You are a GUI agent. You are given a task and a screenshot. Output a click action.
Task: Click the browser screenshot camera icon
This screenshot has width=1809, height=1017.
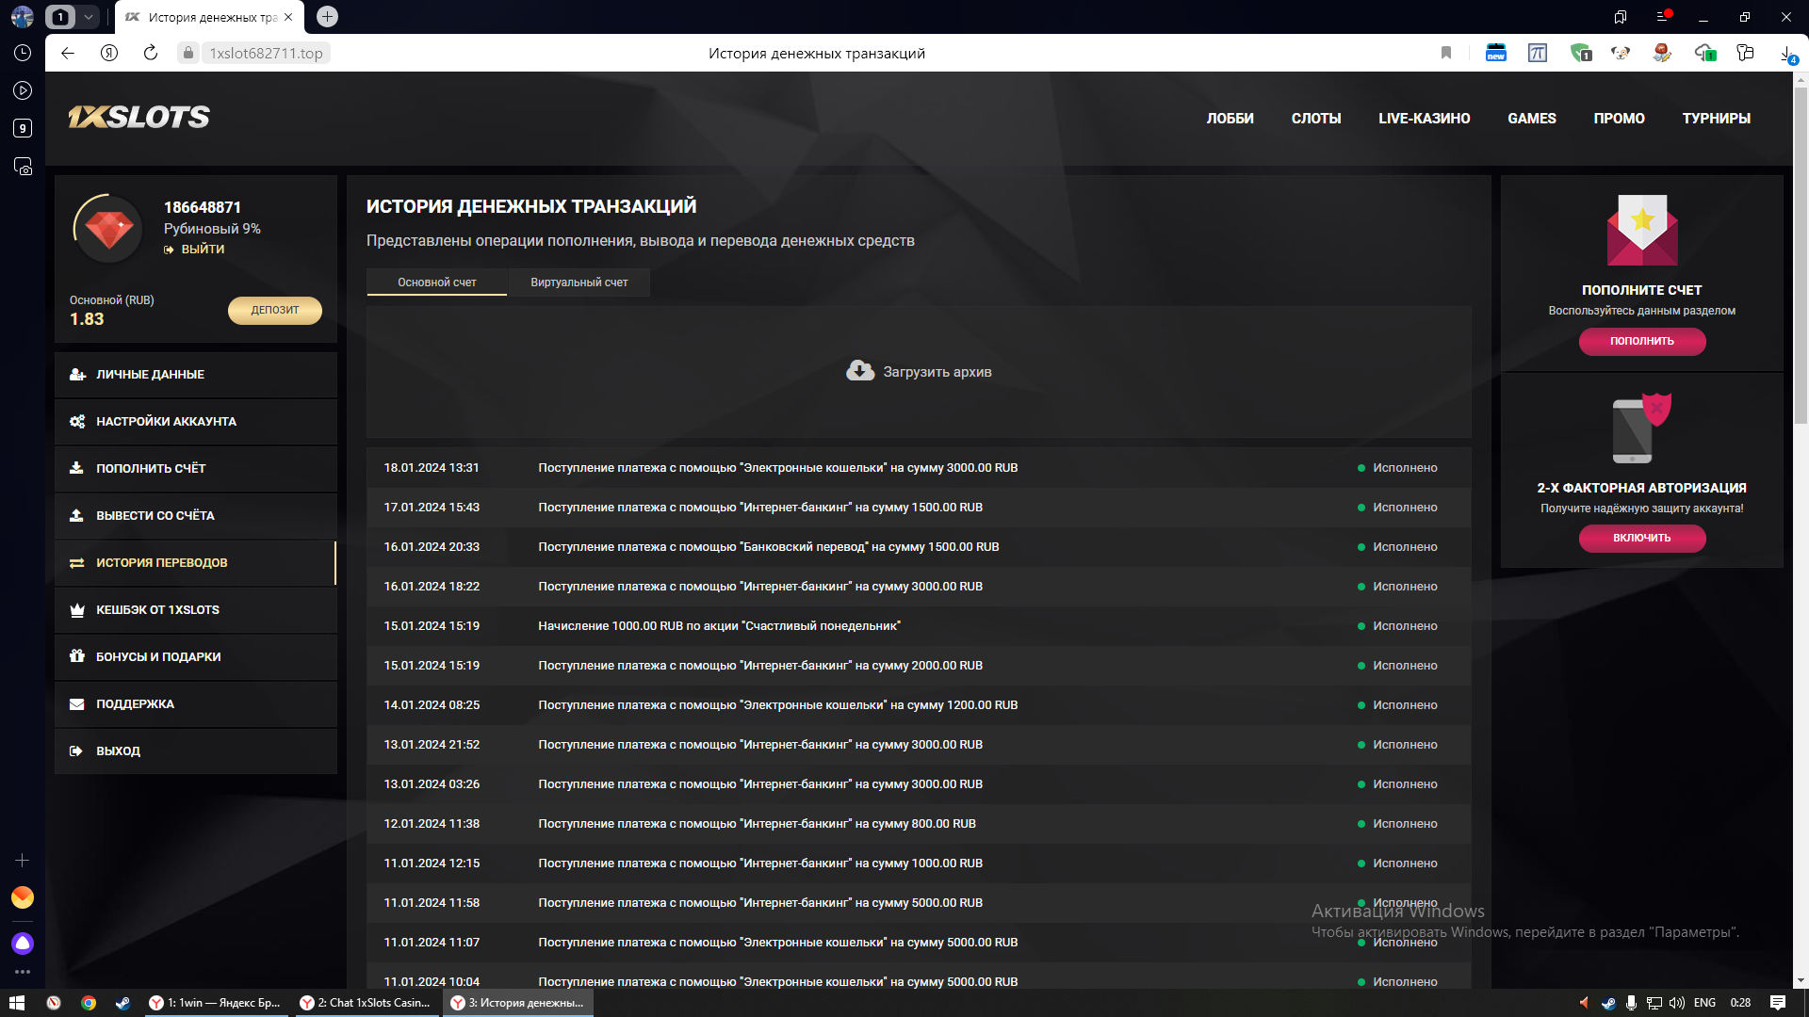pos(23,167)
